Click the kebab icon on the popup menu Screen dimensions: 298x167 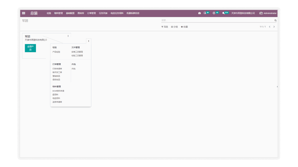click(89, 41)
